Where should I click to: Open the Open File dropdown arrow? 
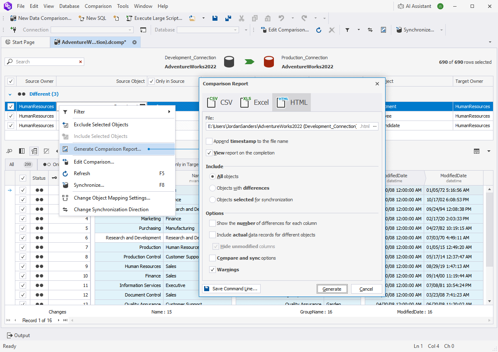[x=203, y=18]
